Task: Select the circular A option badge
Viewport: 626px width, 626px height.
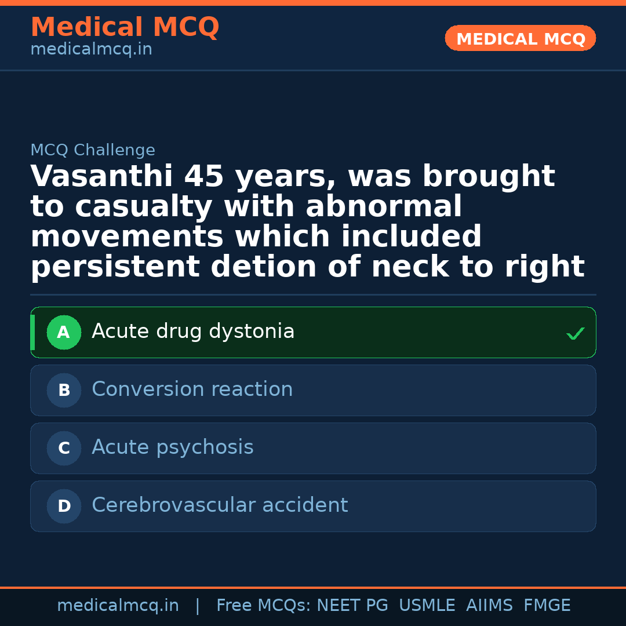Action: [64, 332]
